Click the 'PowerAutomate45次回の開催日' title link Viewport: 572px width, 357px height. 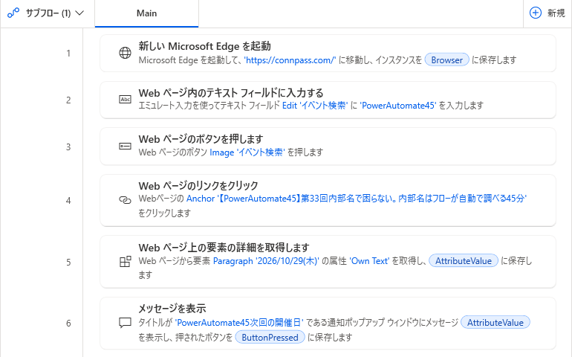[239, 323]
